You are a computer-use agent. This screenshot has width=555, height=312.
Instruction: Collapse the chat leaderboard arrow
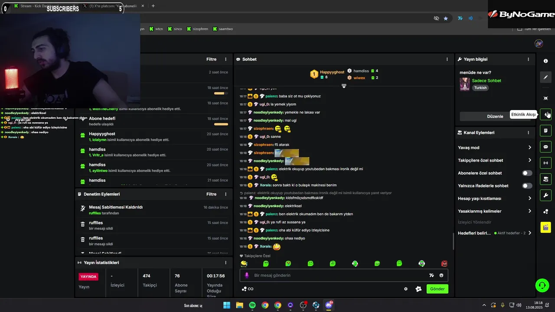(x=344, y=86)
